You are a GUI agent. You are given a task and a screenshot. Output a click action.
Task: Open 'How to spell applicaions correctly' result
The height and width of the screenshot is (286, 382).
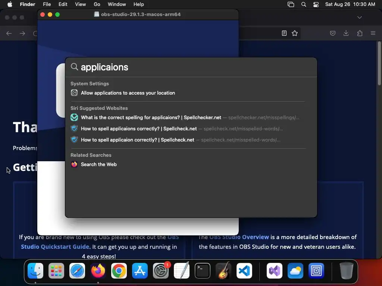click(188, 128)
